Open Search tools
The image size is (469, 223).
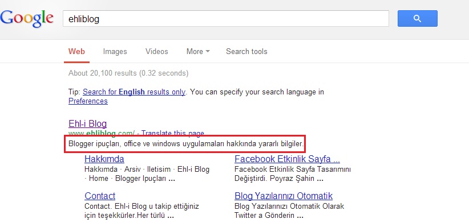246,52
